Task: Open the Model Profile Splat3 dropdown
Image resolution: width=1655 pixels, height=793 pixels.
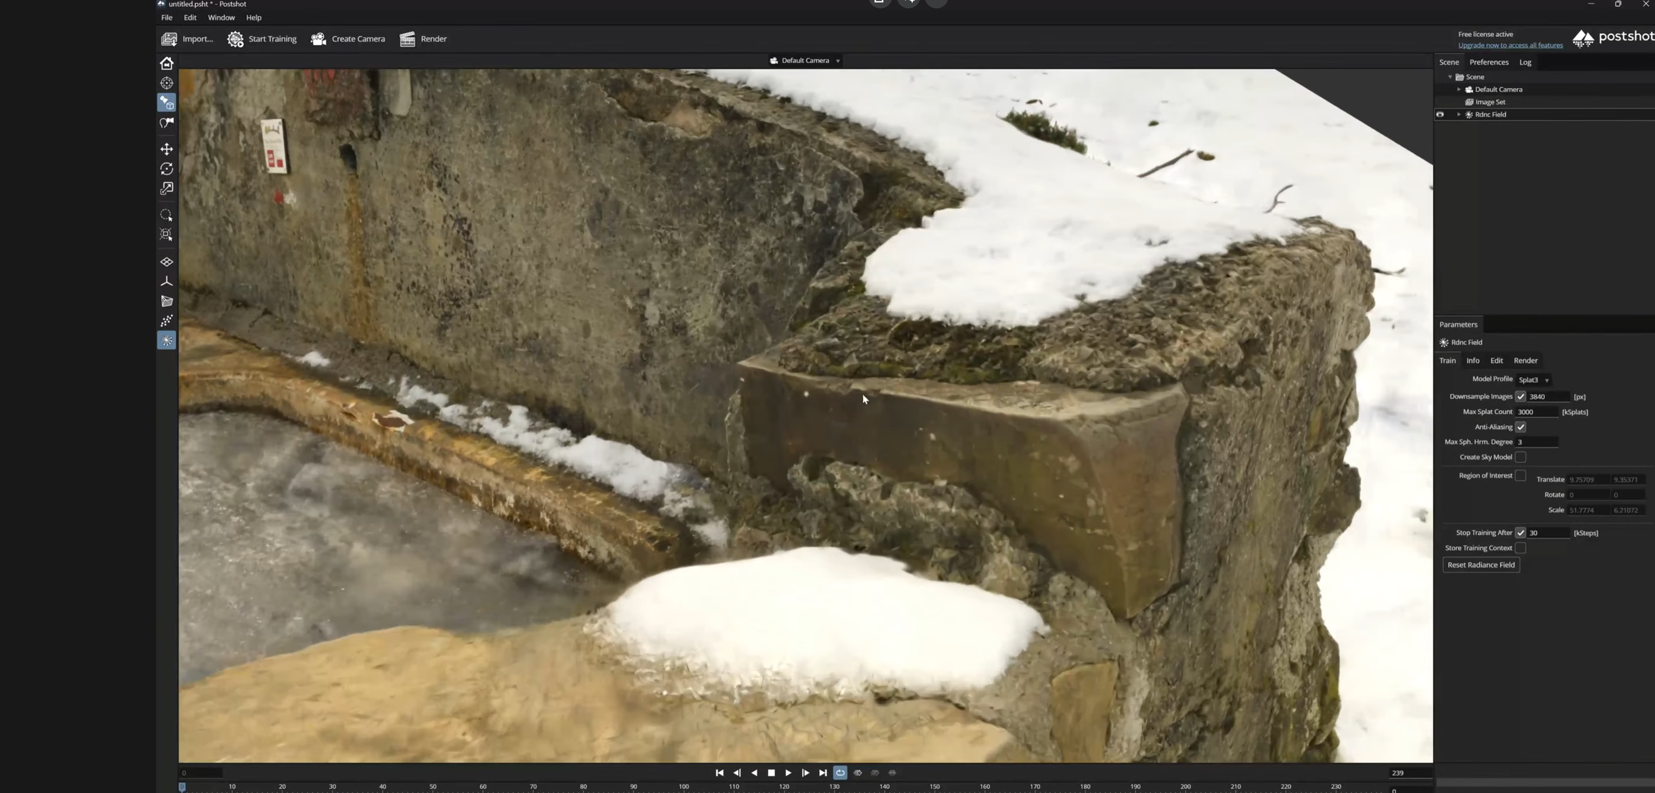Action: [1533, 380]
